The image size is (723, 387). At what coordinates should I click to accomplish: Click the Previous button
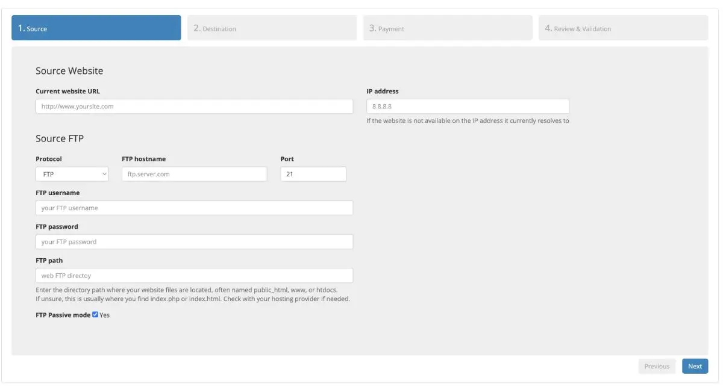pyautogui.click(x=657, y=365)
